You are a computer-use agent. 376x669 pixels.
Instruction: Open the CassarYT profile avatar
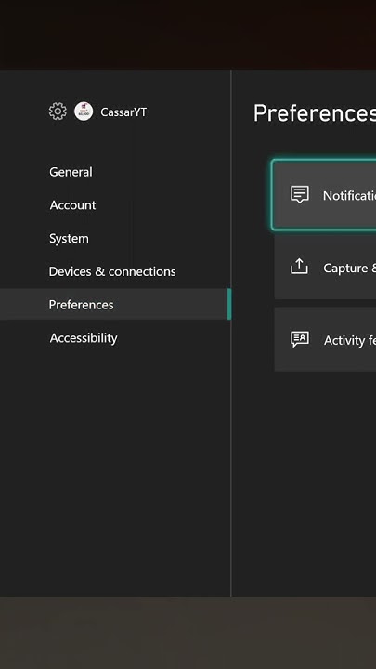[x=84, y=111]
